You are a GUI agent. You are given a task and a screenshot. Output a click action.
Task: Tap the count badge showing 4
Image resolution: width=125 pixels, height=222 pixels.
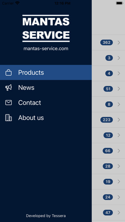click(x=109, y=73)
